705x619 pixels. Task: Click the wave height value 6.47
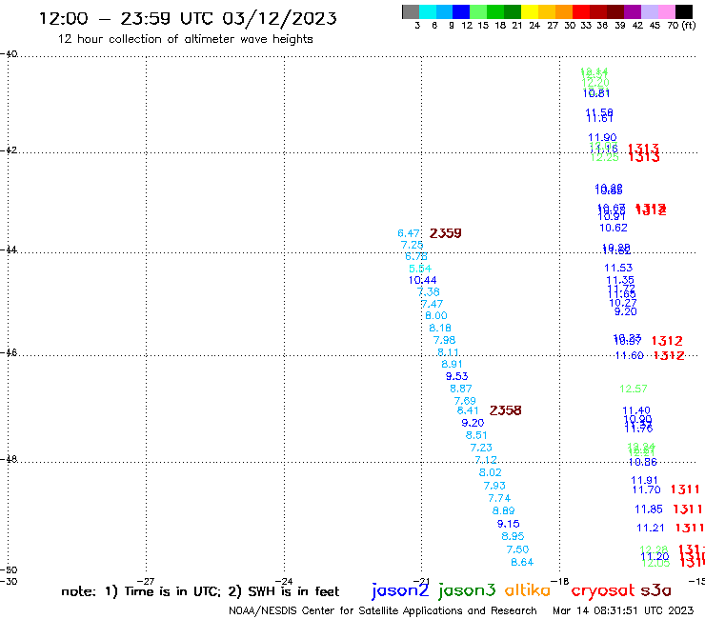click(x=409, y=233)
